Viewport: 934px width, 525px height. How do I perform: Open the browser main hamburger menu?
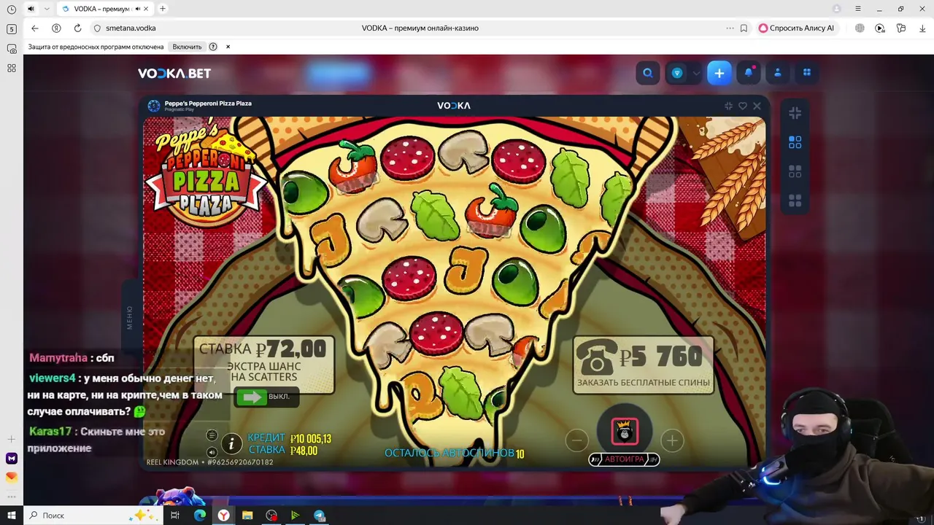click(x=859, y=9)
